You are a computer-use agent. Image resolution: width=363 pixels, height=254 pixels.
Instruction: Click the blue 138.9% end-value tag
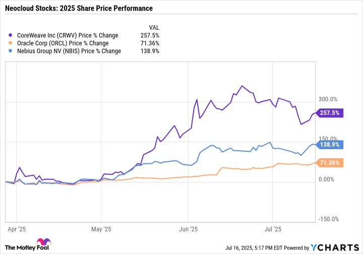[329, 145]
